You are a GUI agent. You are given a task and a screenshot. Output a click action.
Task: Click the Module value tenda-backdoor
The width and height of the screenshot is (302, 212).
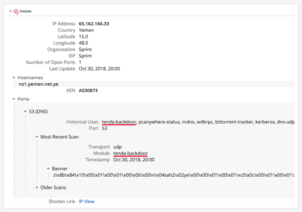(130, 153)
